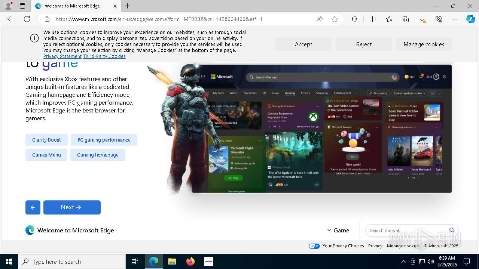479x269 pixels.
Task: Open the profile avatar icon
Action: point(8,6)
